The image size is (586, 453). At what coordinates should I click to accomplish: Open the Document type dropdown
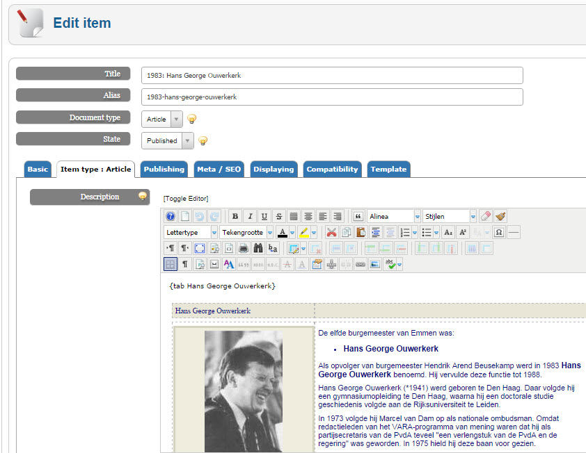pos(162,119)
